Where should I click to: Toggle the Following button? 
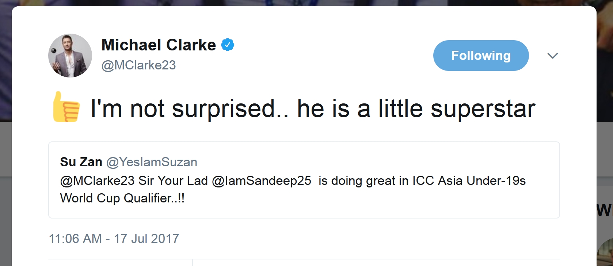click(x=481, y=56)
